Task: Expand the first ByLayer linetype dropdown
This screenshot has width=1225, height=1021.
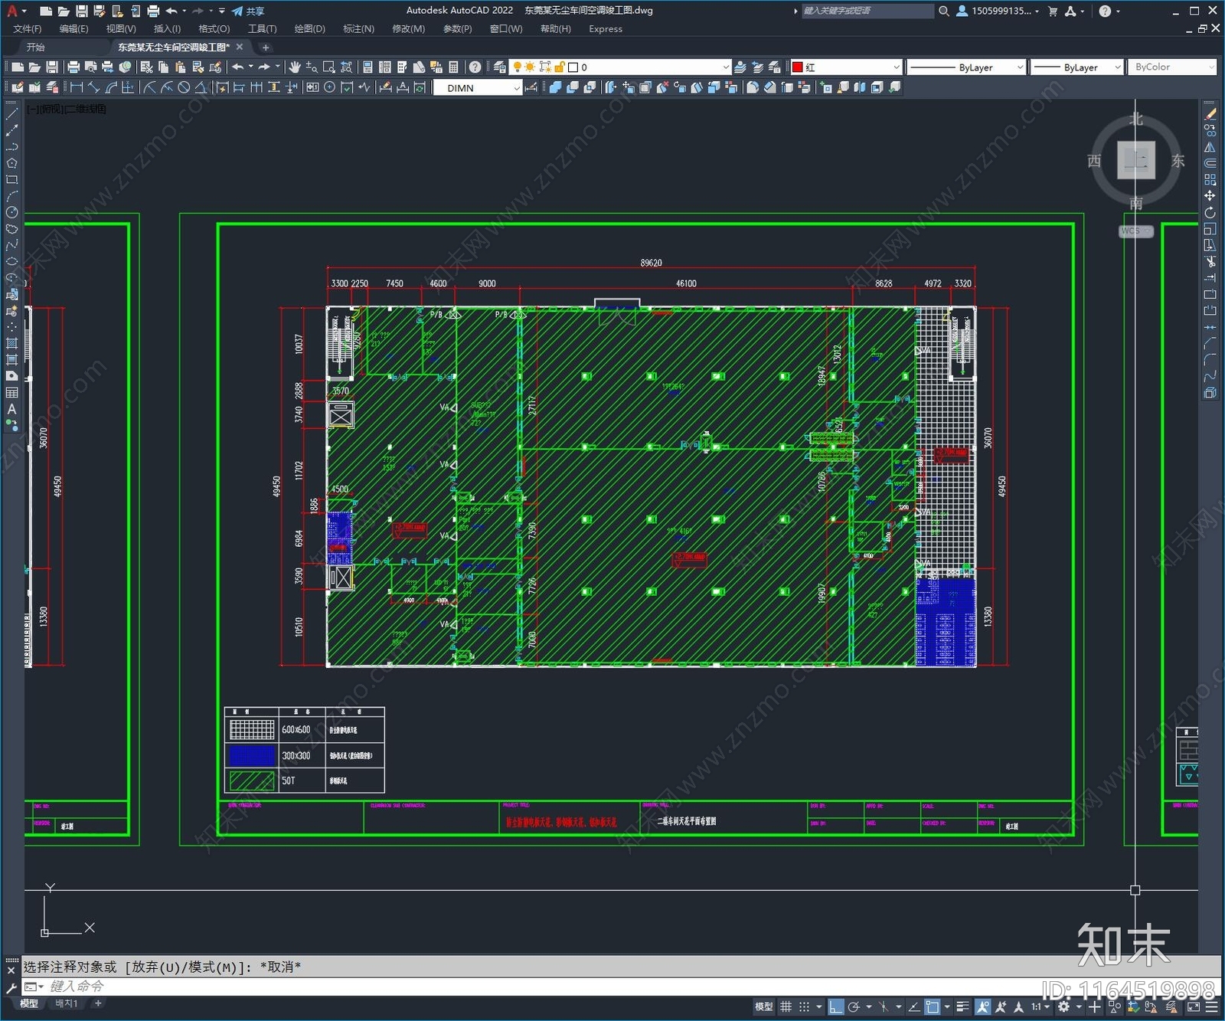Action: point(966,67)
